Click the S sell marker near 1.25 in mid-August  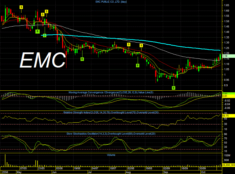141,45
